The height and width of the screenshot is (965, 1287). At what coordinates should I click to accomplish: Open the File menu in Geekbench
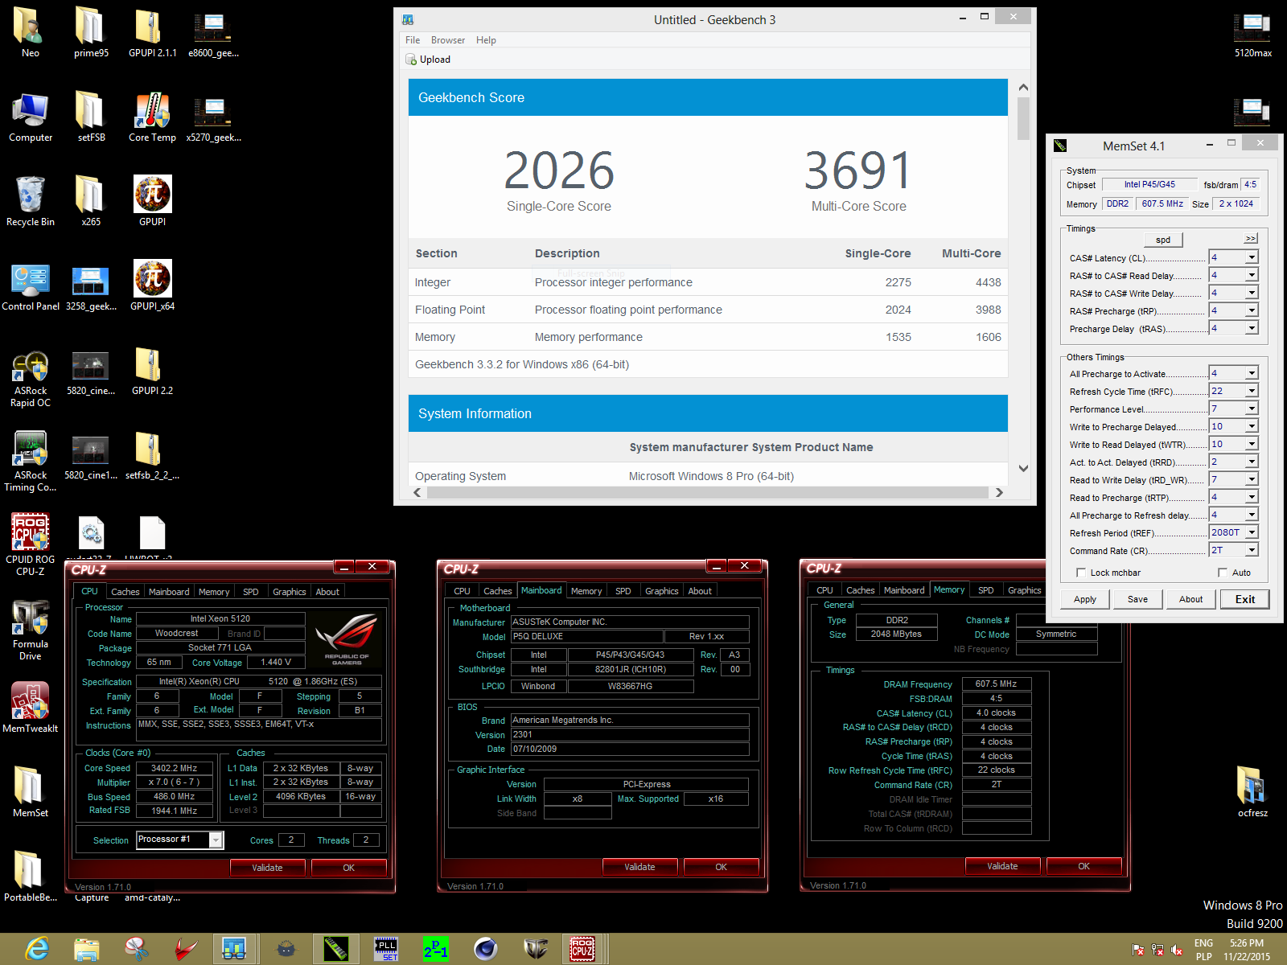pyautogui.click(x=413, y=40)
